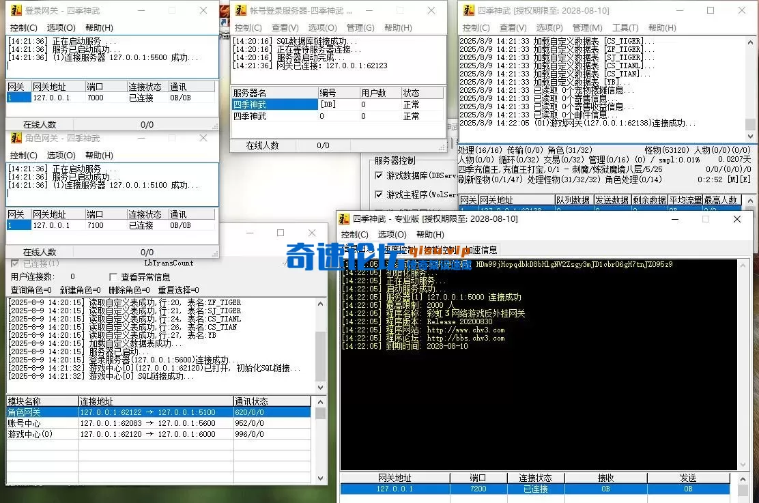Viewport: 759px width, 503px height.
Task: Open 帮助(H) menu in 角色网关 window
Action: 99,155
